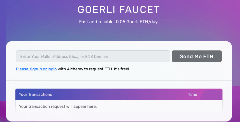
Task: Click the wallet address input field
Action: pos(93,56)
